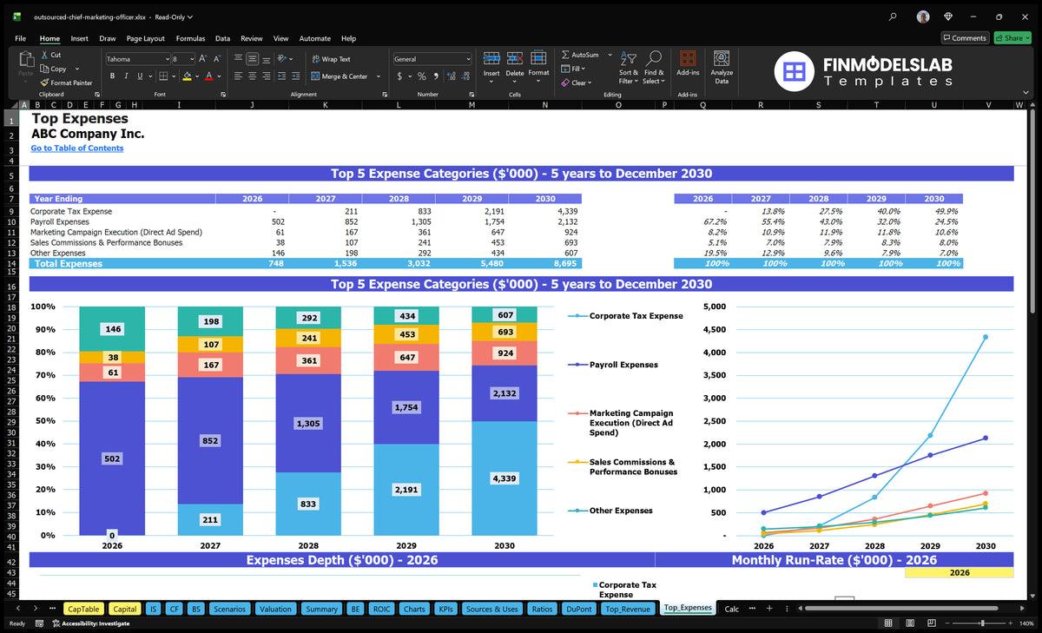The height and width of the screenshot is (633, 1042).
Task: Click the Insert cells icon
Action: [491, 58]
